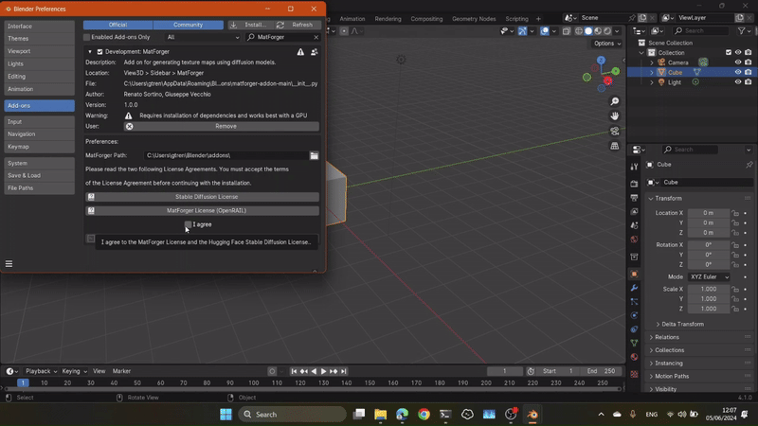Viewport: 758px width, 426px height.
Task: Open the MatForger License (OpenRAIL)
Action: pyautogui.click(x=202, y=211)
